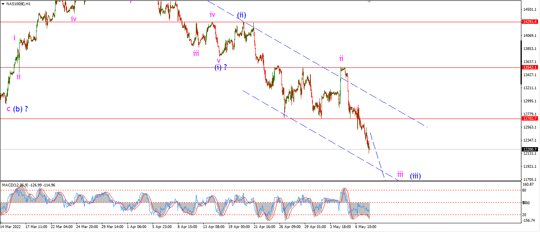
Task: Select the 'c (b) ?' wave label
Action: pyautogui.click(x=17, y=109)
